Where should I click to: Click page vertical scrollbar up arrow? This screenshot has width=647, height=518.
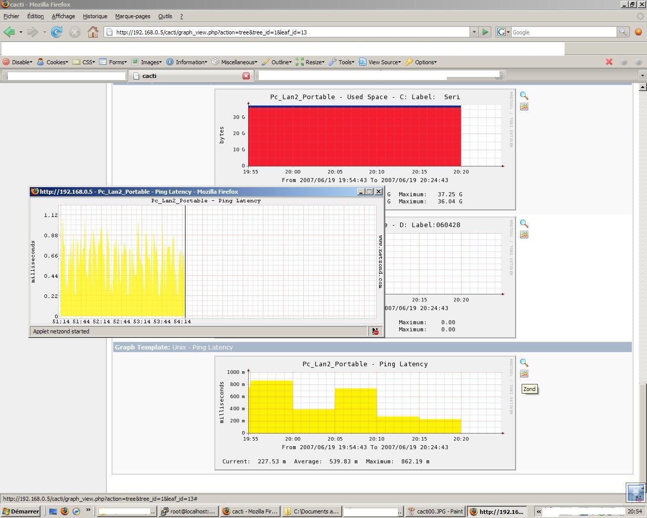[642, 87]
